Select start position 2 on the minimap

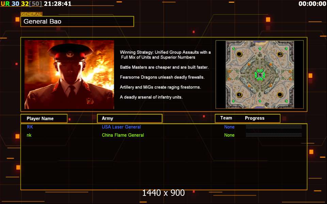click(280, 54)
